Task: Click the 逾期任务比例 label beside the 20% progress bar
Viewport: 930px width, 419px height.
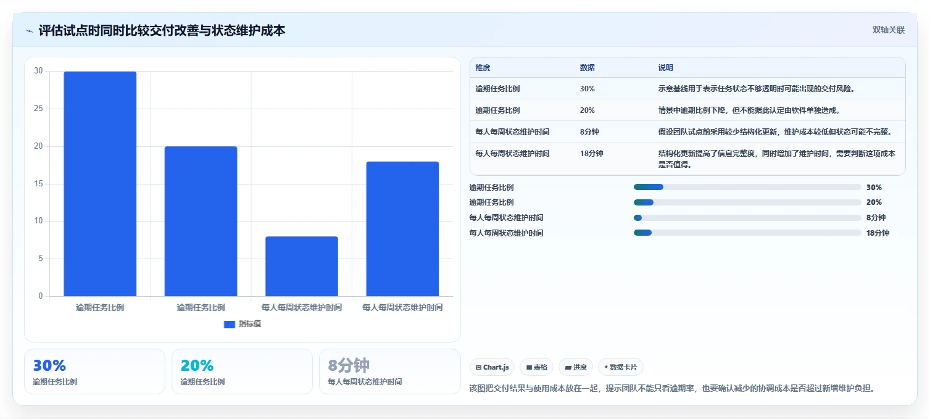Action: (x=491, y=202)
